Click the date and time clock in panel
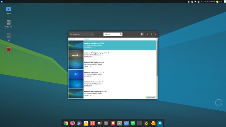This screenshot has height=127, width=226. coord(209,2)
